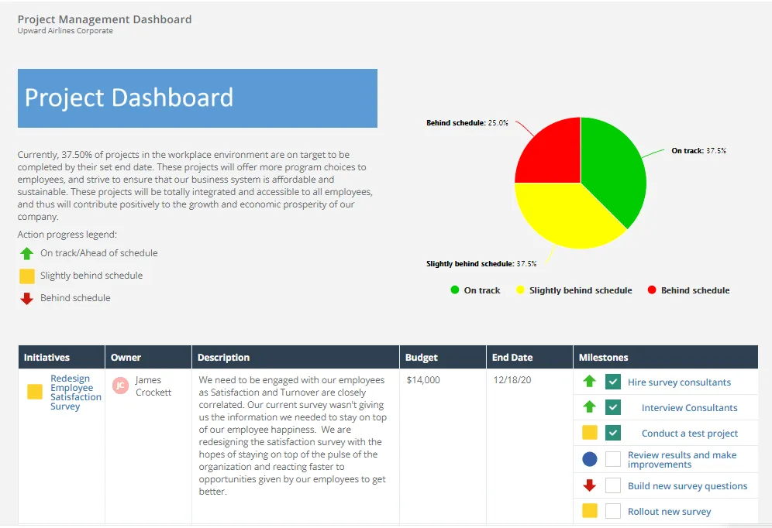Viewport: 772px width, 528px height.
Task: Click red down arrow beside Build new survey questions
Action: [589, 485]
